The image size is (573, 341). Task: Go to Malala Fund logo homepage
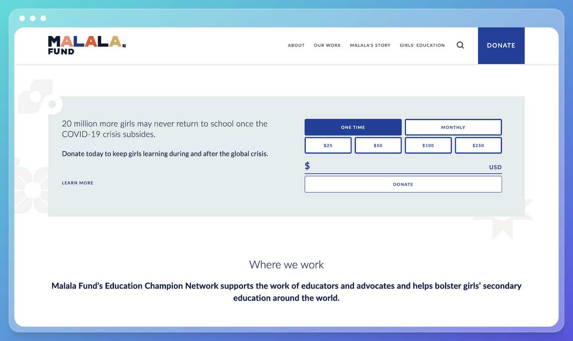pos(87,45)
